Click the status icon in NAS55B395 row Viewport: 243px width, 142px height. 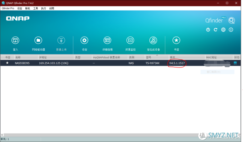(x=235, y=63)
